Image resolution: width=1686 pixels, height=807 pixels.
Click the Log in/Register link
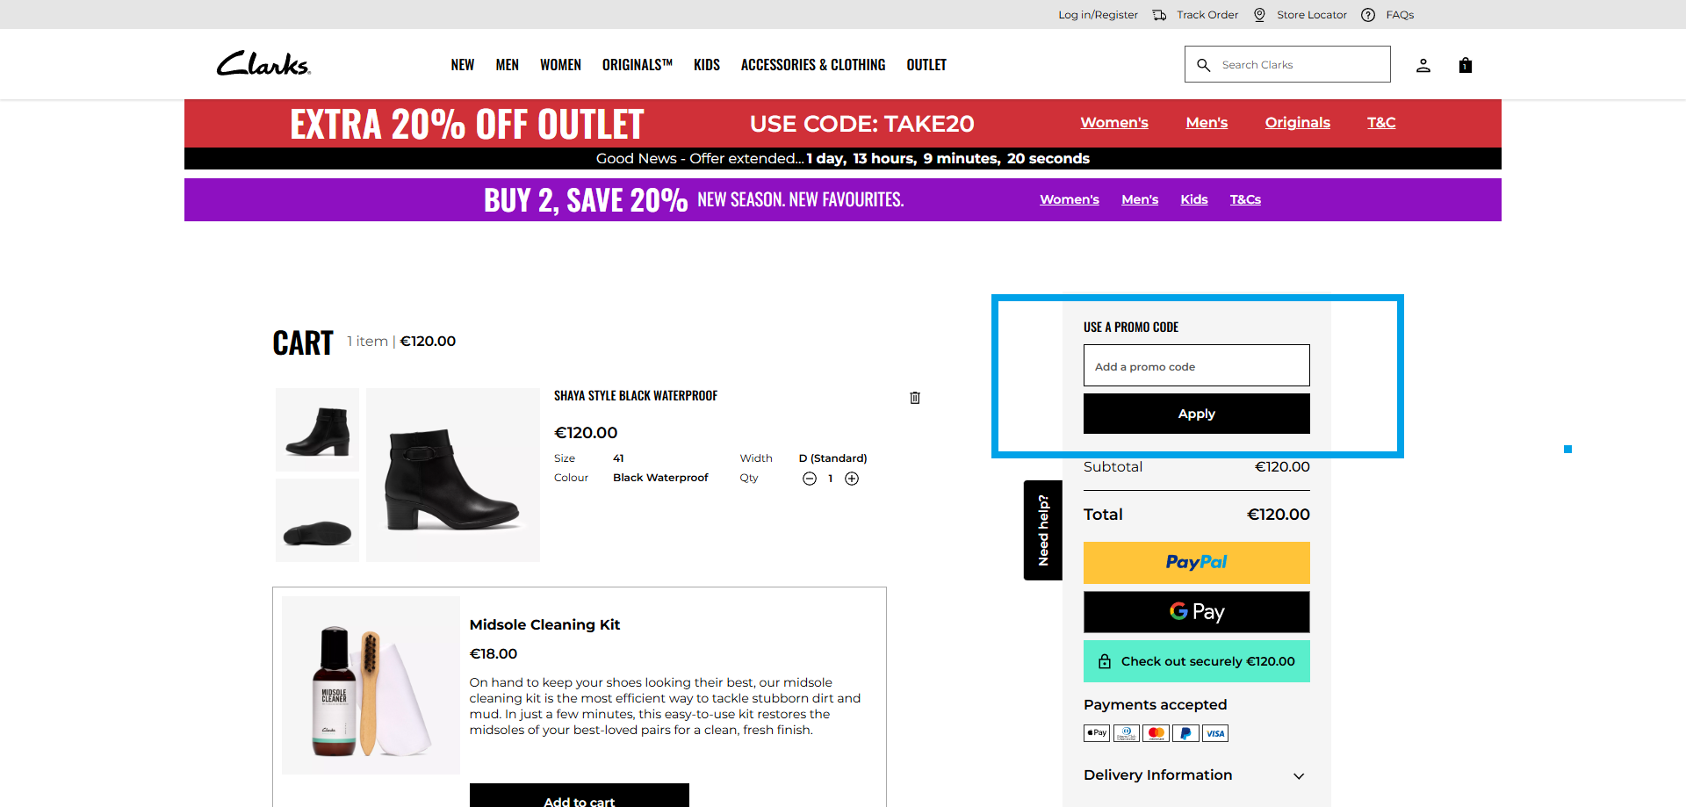(x=1098, y=15)
